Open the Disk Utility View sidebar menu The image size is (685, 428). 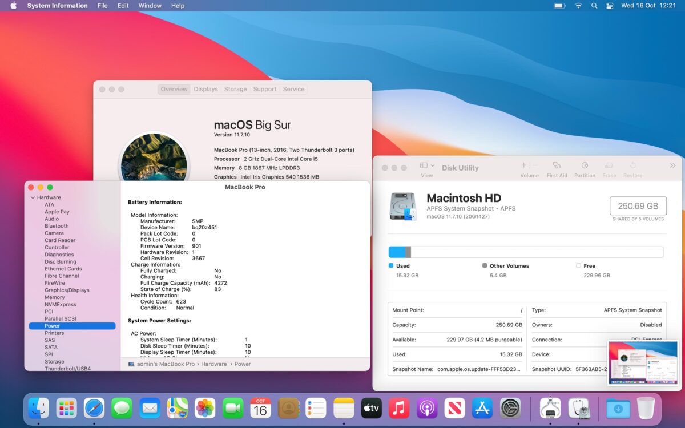coord(427,165)
